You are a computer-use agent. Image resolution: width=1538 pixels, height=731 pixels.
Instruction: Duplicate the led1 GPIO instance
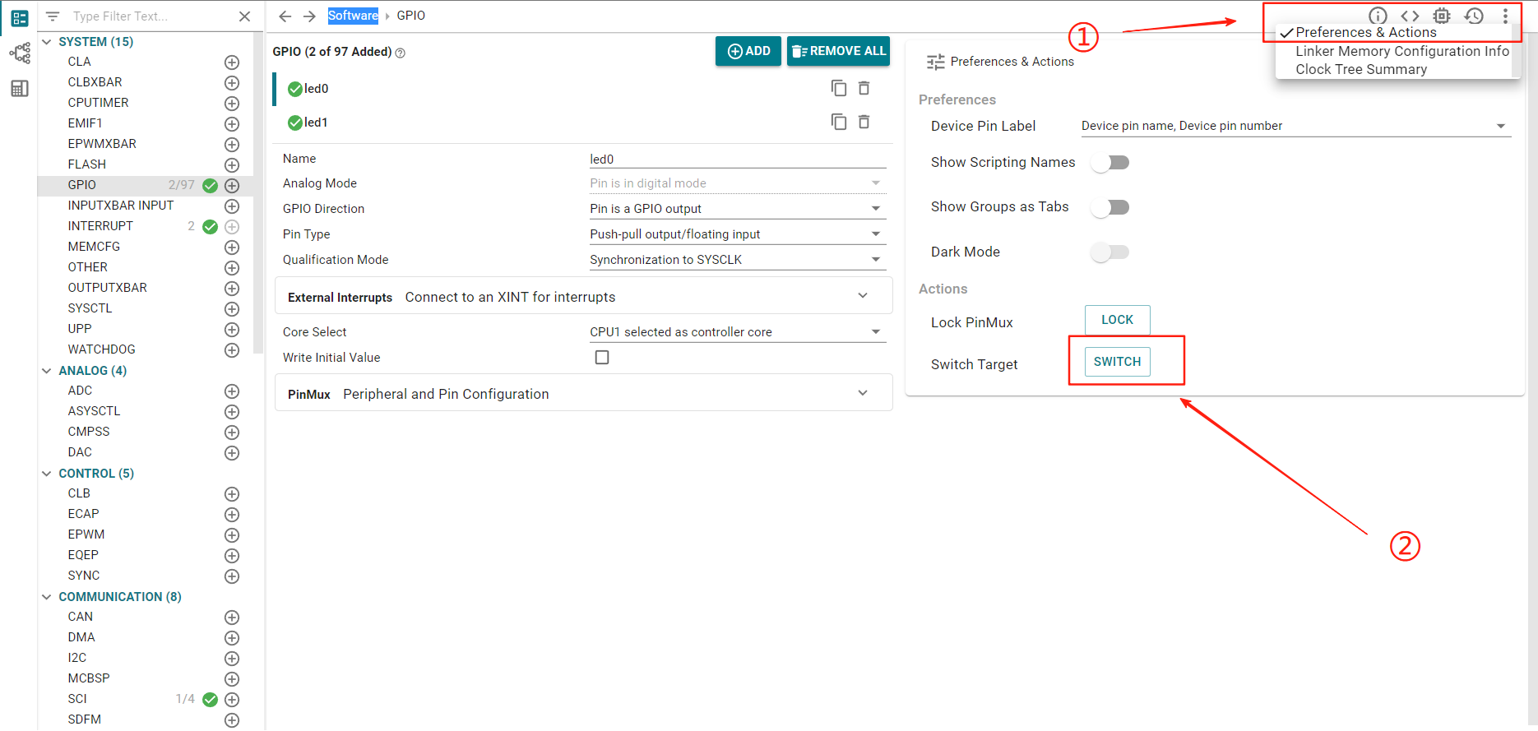tap(838, 122)
